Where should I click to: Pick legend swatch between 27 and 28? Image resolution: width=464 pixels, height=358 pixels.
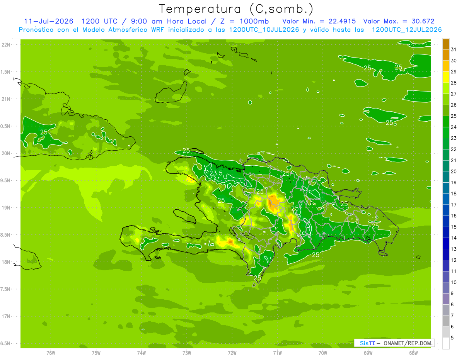pos(446,88)
